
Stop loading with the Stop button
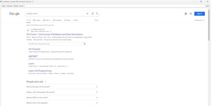(x=207, y=6)
